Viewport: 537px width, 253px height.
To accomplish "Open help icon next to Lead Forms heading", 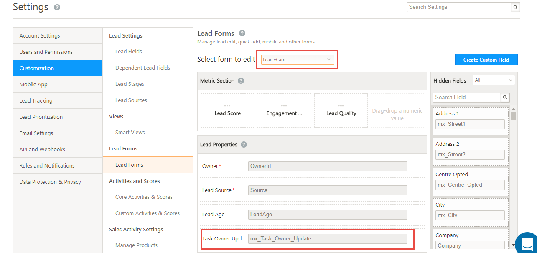I will (242, 33).
